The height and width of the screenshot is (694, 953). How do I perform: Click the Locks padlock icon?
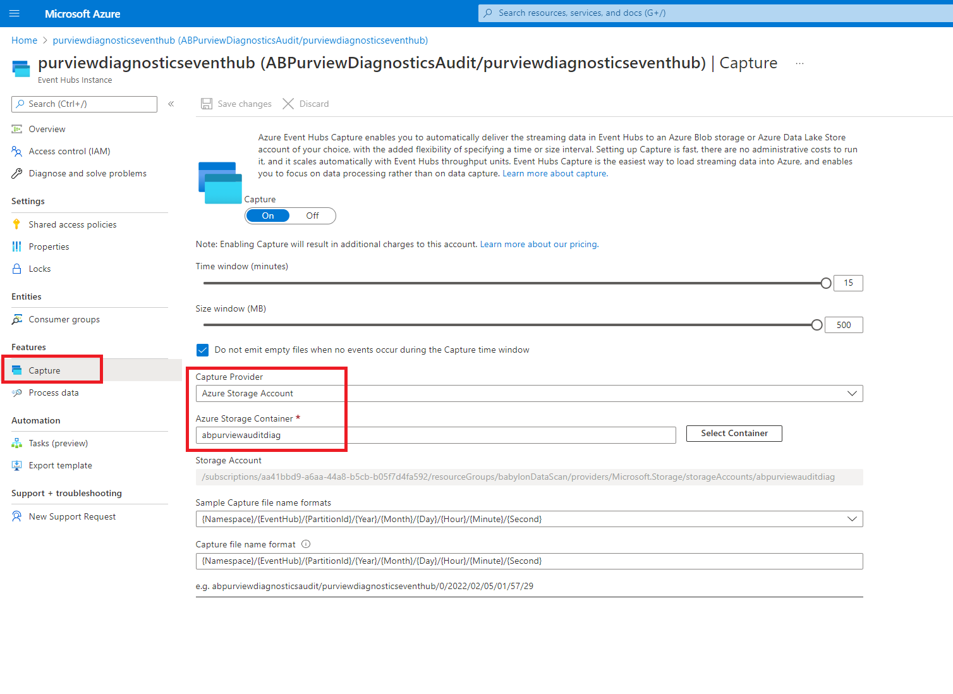point(17,269)
